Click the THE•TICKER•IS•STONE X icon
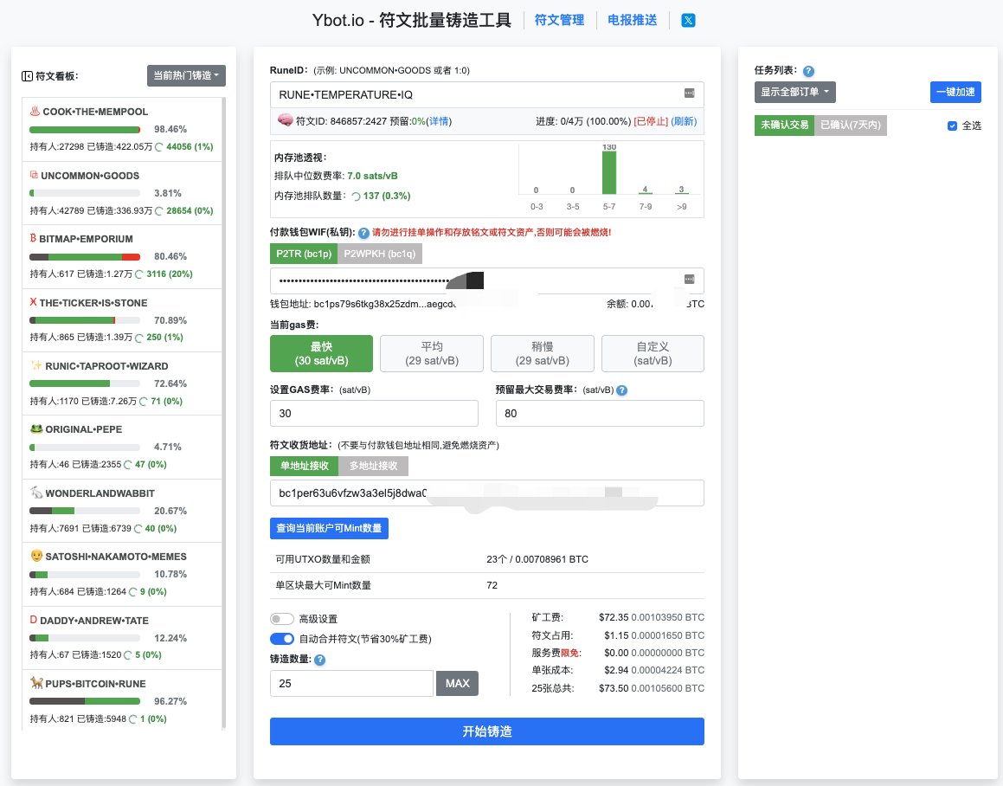 33,302
